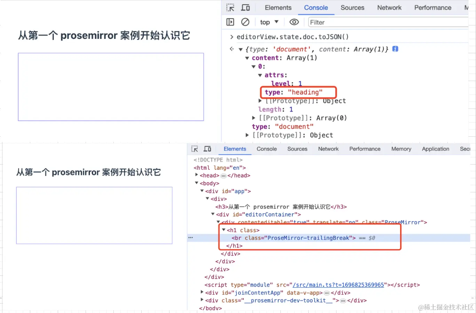The height and width of the screenshot is (313, 476).
Task: Switch to the Sources tab in top DevTools
Action: click(352, 7)
